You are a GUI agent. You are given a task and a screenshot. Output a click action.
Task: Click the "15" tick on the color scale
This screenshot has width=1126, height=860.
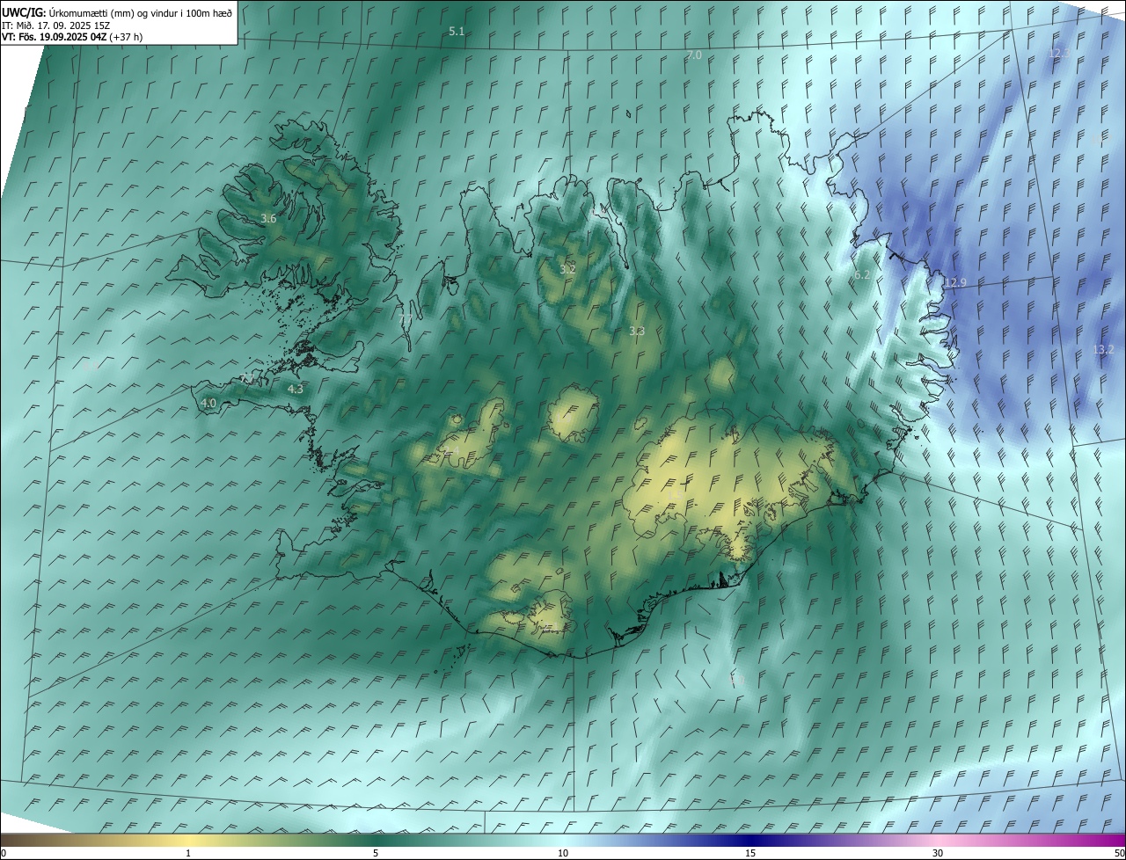[750, 854]
